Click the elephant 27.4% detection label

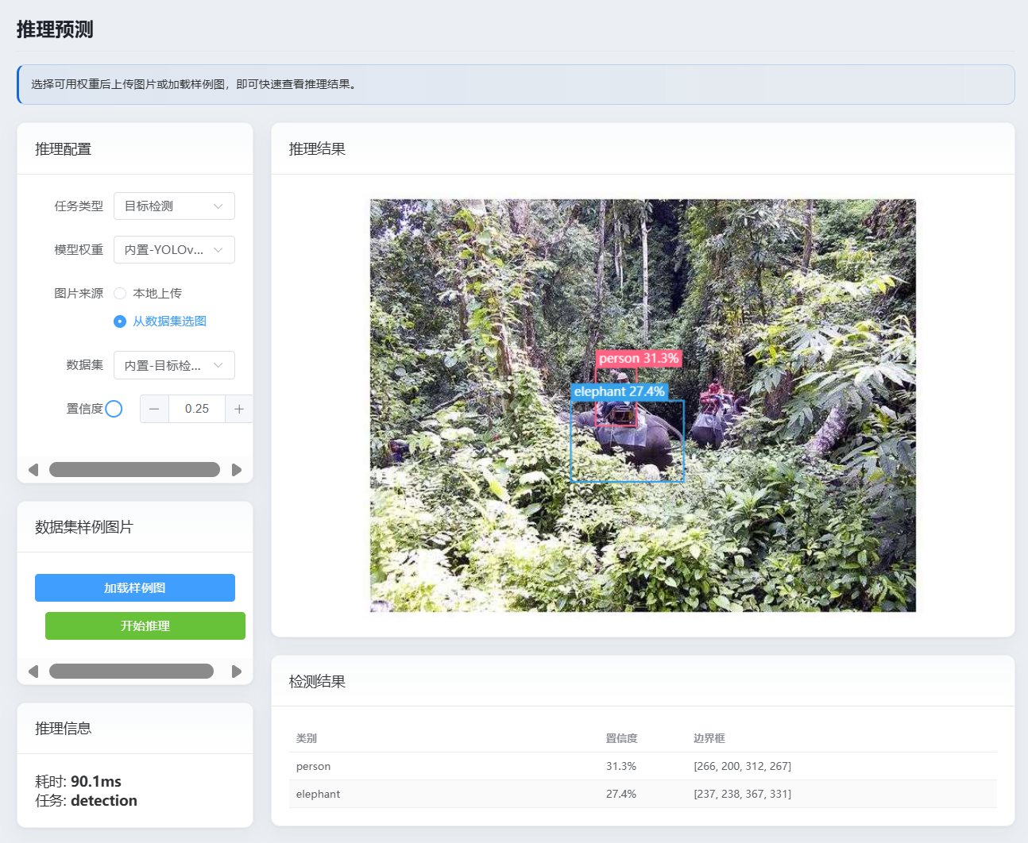pos(619,391)
